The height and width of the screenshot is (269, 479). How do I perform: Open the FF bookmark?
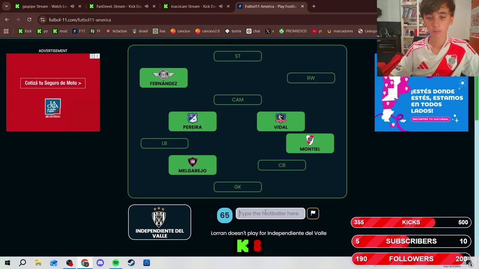(95, 31)
